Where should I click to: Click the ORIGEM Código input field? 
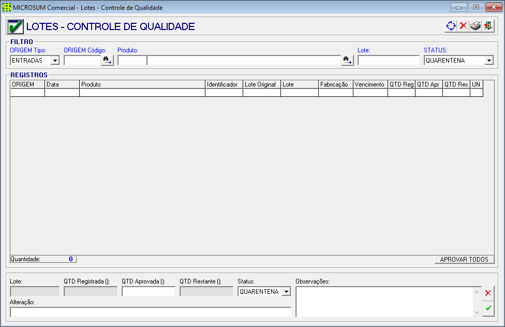[82, 61]
